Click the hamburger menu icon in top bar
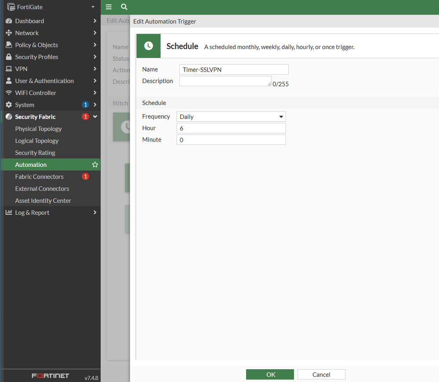The width and height of the screenshot is (439, 382). pyautogui.click(x=109, y=7)
